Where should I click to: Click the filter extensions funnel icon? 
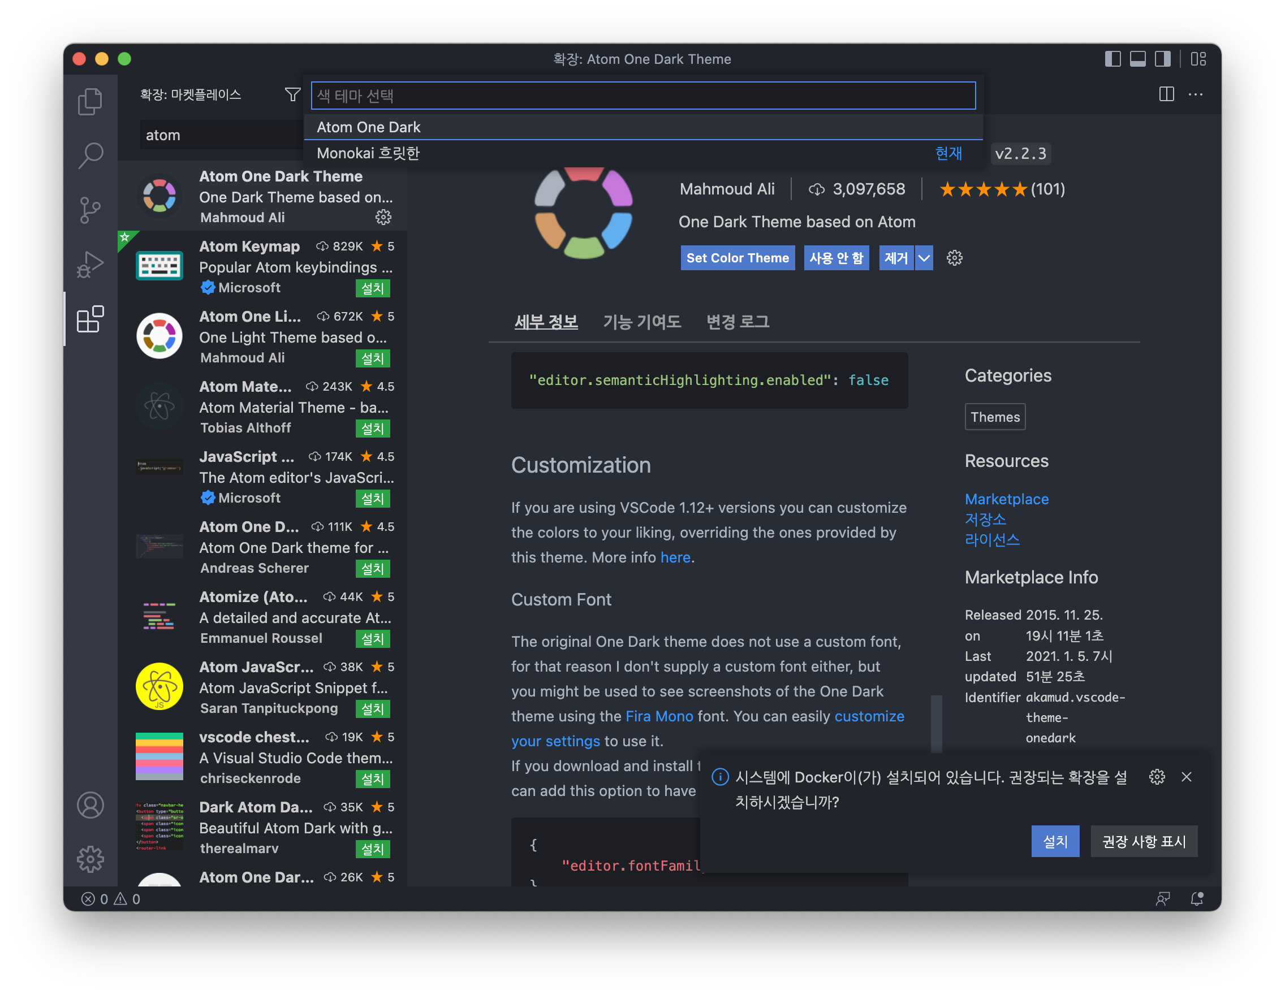292,94
